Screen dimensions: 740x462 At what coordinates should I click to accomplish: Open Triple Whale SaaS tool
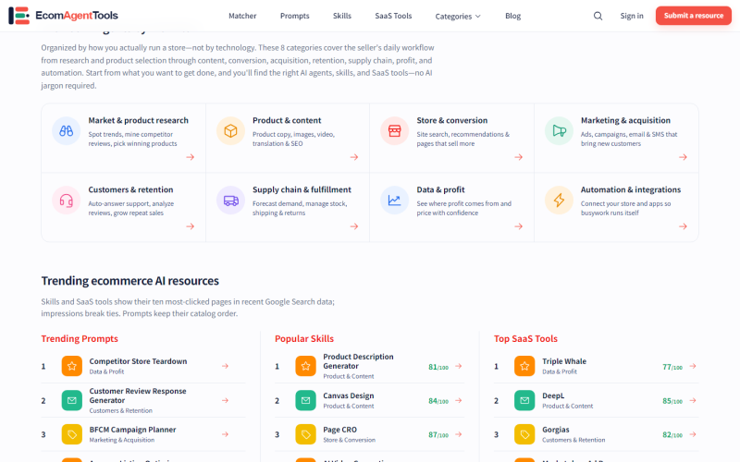click(564, 361)
